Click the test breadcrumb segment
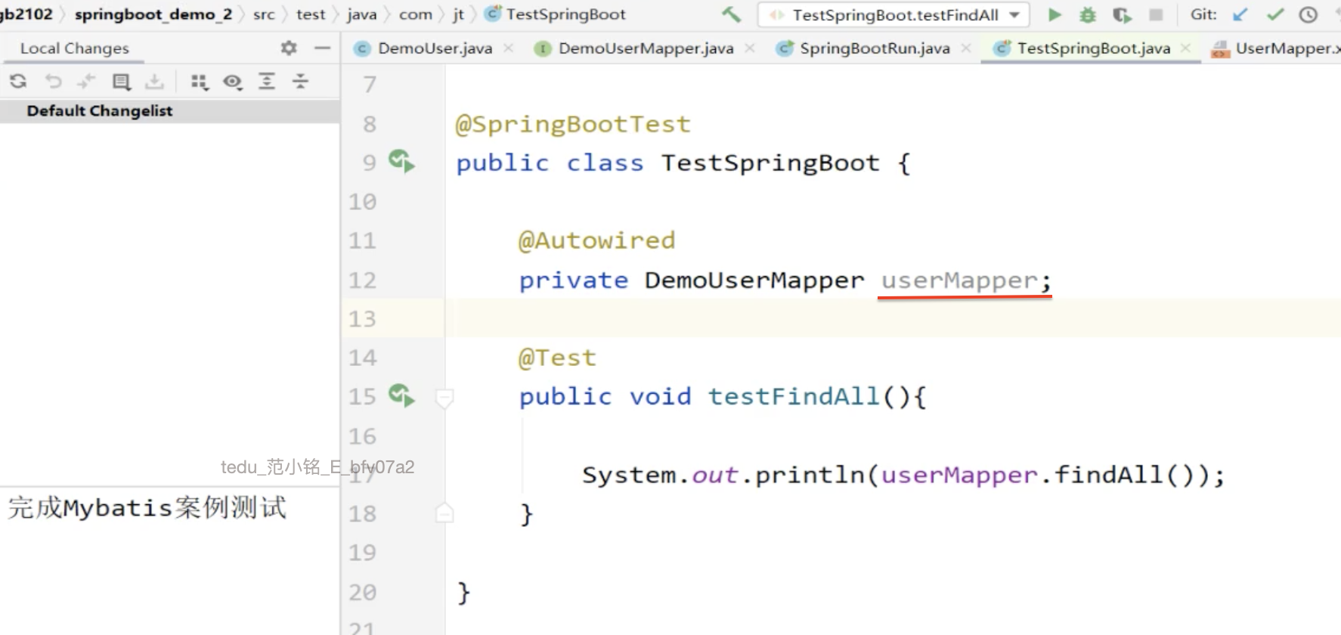This screenshot has height=635, width=1341. coord(311,14)
